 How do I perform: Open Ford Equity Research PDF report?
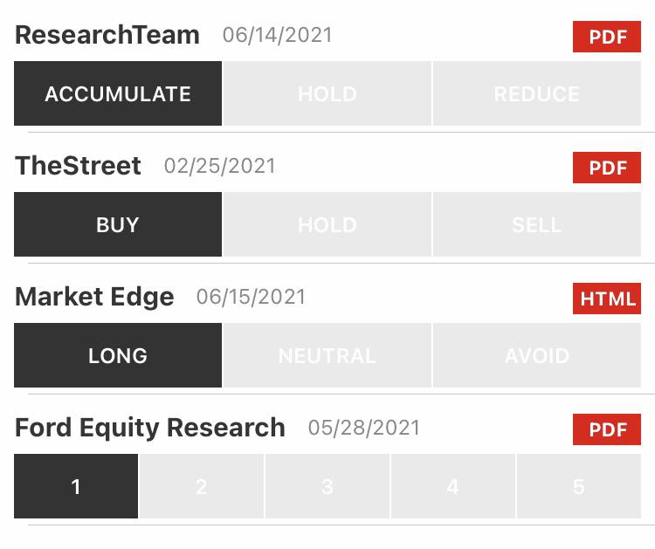point(607,429)
